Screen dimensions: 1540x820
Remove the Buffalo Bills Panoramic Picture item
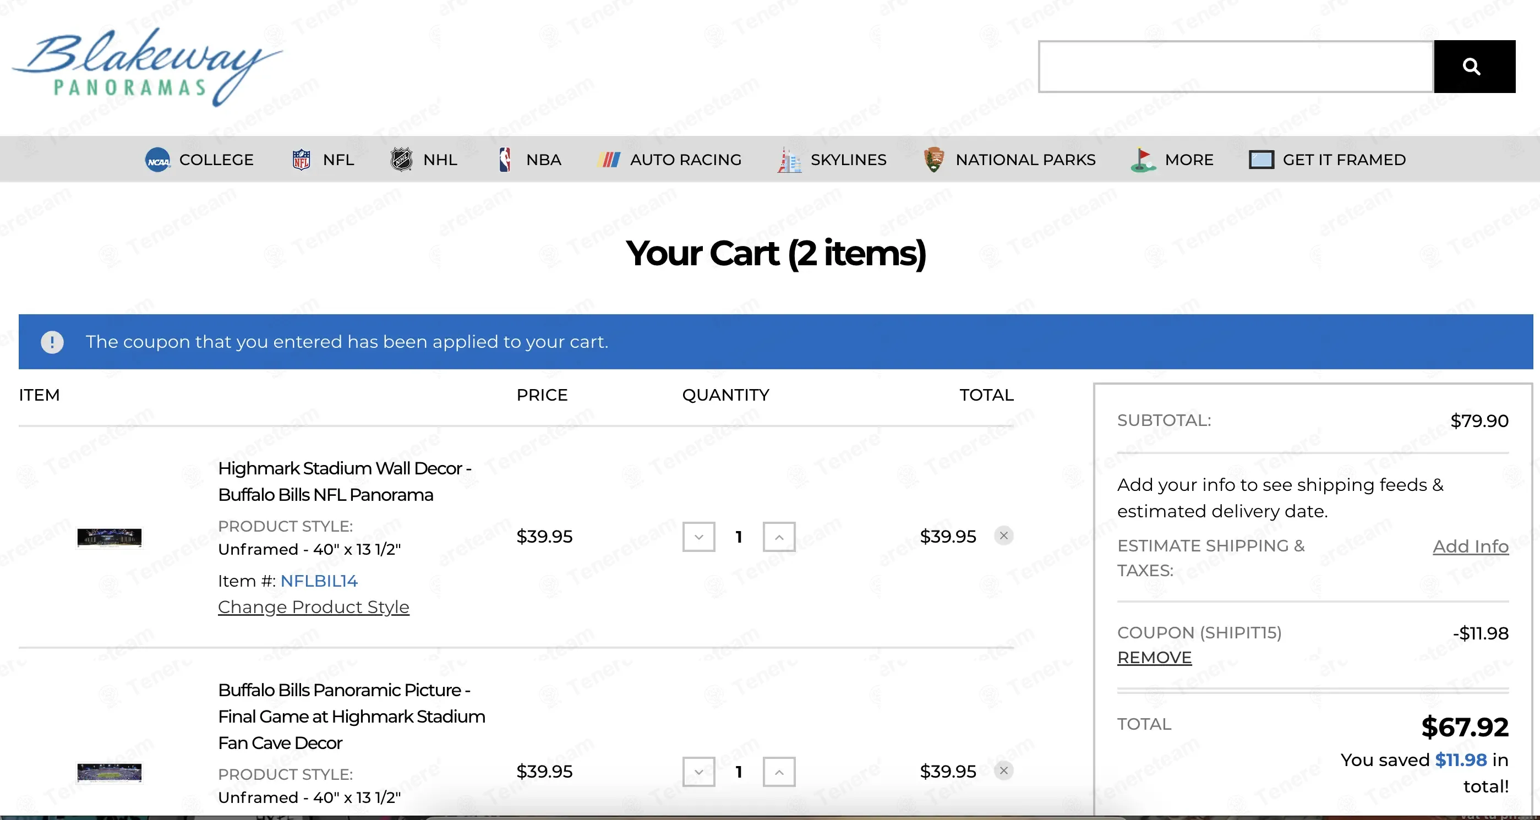1004,771
